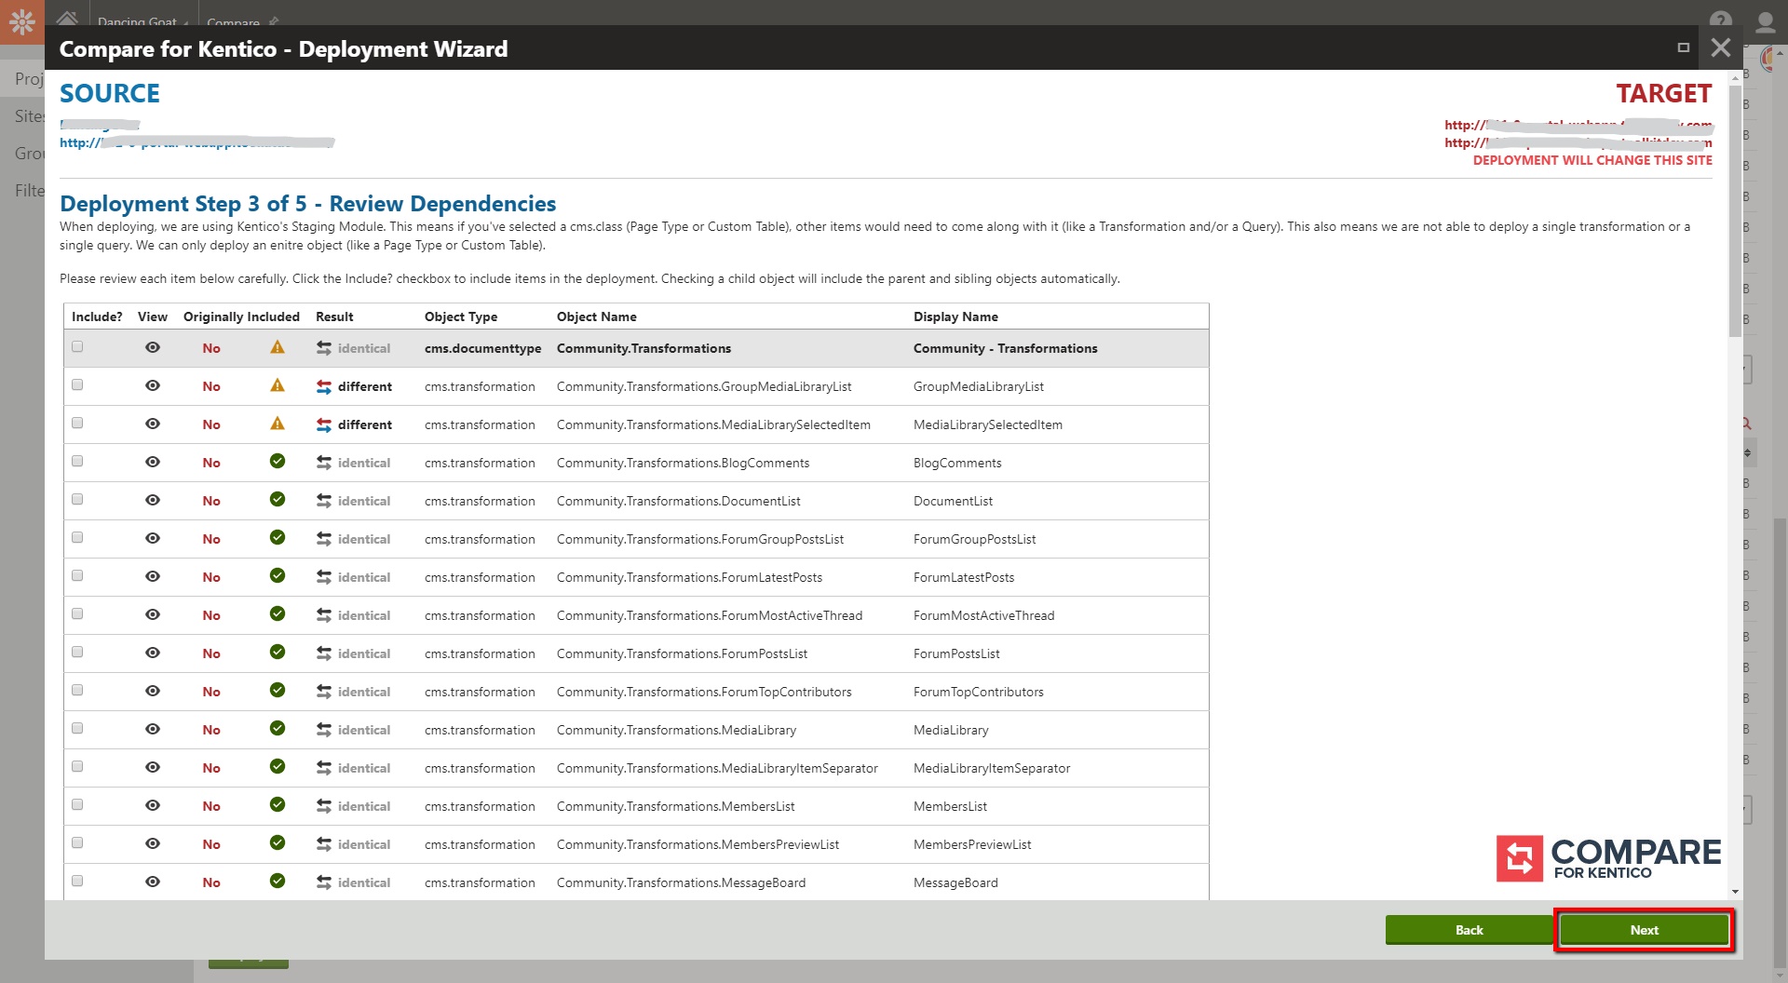1788x983 pixels.
Task: Maximize the Deployment Wizard dialog
Action: [x=1683, y=47]
